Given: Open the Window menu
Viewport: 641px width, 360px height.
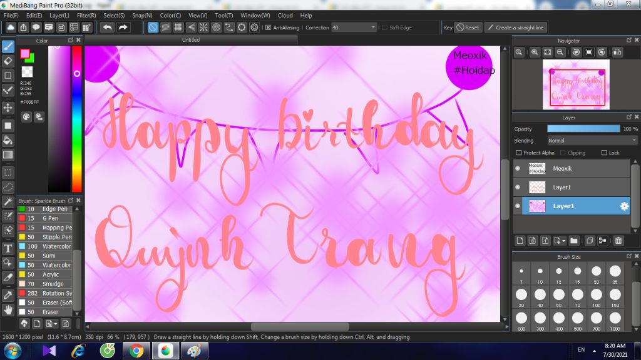Looking at the screenshot, I should tap(255, 16).
